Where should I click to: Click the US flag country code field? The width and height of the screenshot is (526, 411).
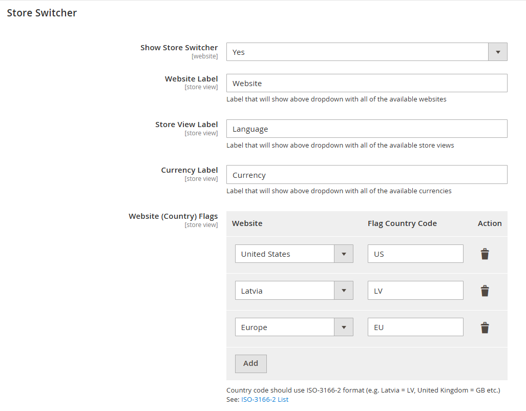click(x=415, y=253)
